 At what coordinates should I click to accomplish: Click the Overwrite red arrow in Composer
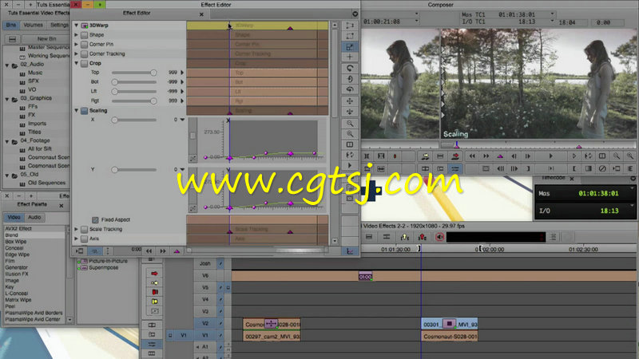click(455, 156)
